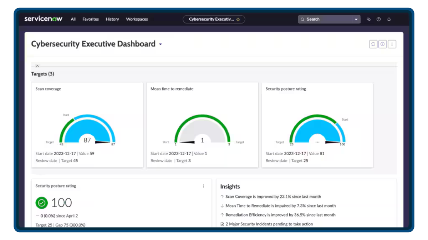Open the search scope dropdown arrow
This screenshot has height=240, width=428.
(356, 19)
